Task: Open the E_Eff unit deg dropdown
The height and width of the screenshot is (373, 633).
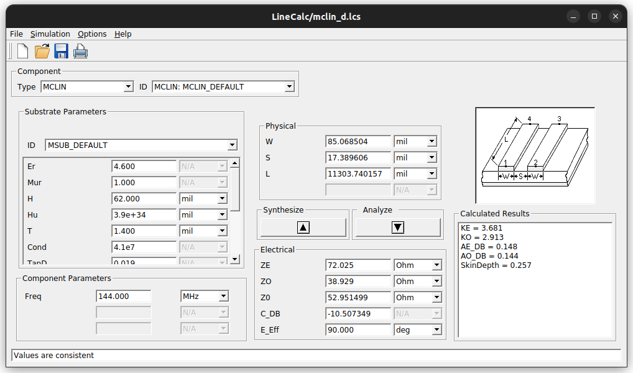Action: point(437,329)
